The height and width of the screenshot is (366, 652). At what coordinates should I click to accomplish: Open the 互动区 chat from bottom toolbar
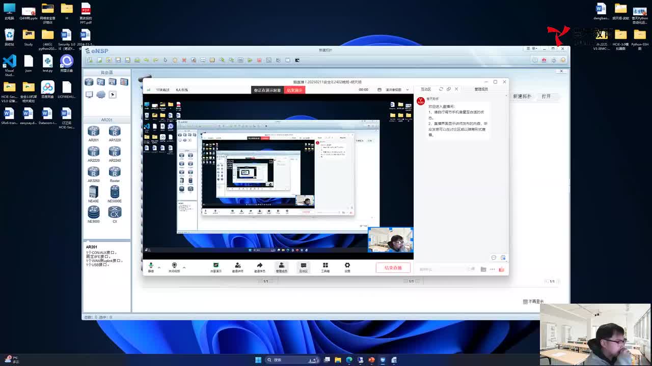(x=303, y=267)
